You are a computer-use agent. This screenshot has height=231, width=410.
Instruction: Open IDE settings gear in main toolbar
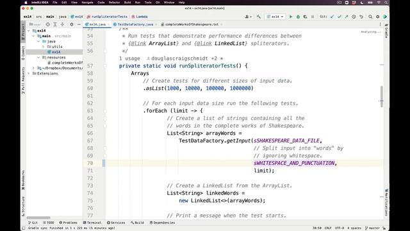click(x=377, y=17)
